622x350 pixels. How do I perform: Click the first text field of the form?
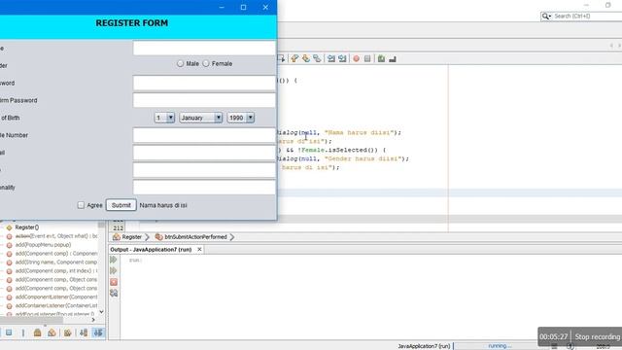click(204, 49)
